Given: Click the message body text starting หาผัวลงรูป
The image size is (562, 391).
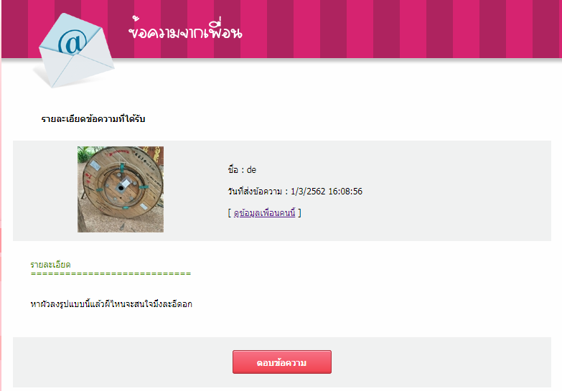Looking at the screenshot, I should tap(111, 304).
